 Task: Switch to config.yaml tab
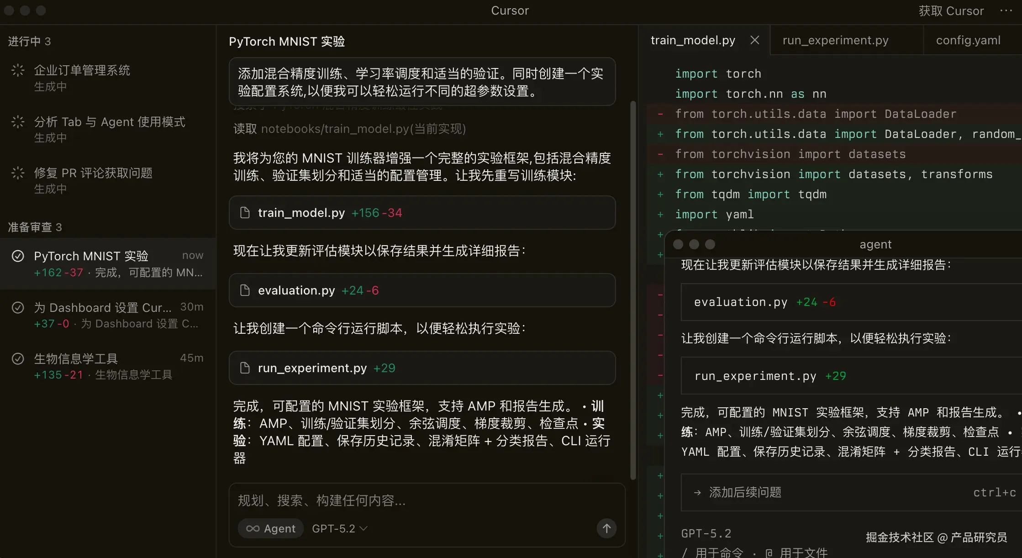(968, 40)
